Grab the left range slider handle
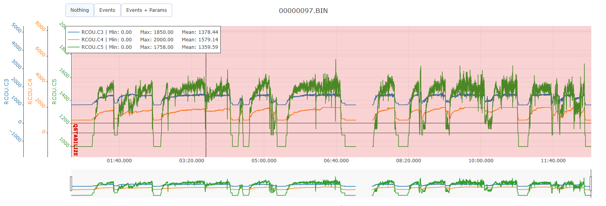Viewport: 606px width, 206px height. click(71, 184)
